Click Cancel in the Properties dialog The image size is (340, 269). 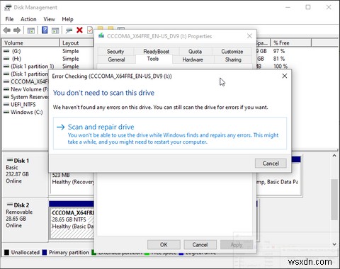click(200, 245)
